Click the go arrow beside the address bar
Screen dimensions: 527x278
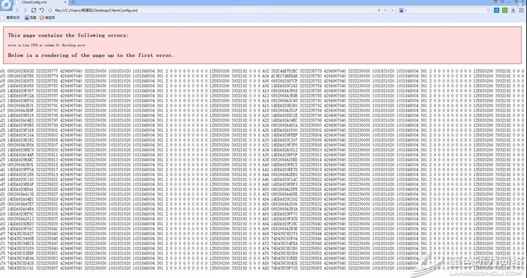point(392,10)
